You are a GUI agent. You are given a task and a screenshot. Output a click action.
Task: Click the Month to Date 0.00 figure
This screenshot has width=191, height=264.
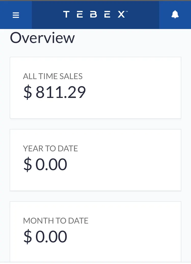51,237
